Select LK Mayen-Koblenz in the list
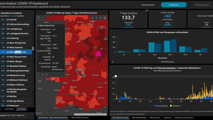The width and height of the screenshot is (213, 120). tap(16, 85)
